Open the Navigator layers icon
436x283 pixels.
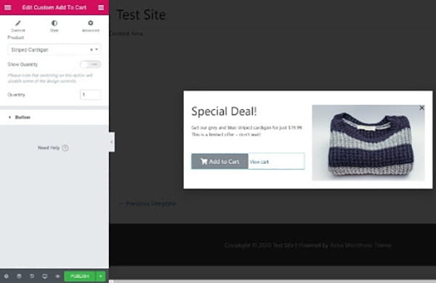[19, 276]
